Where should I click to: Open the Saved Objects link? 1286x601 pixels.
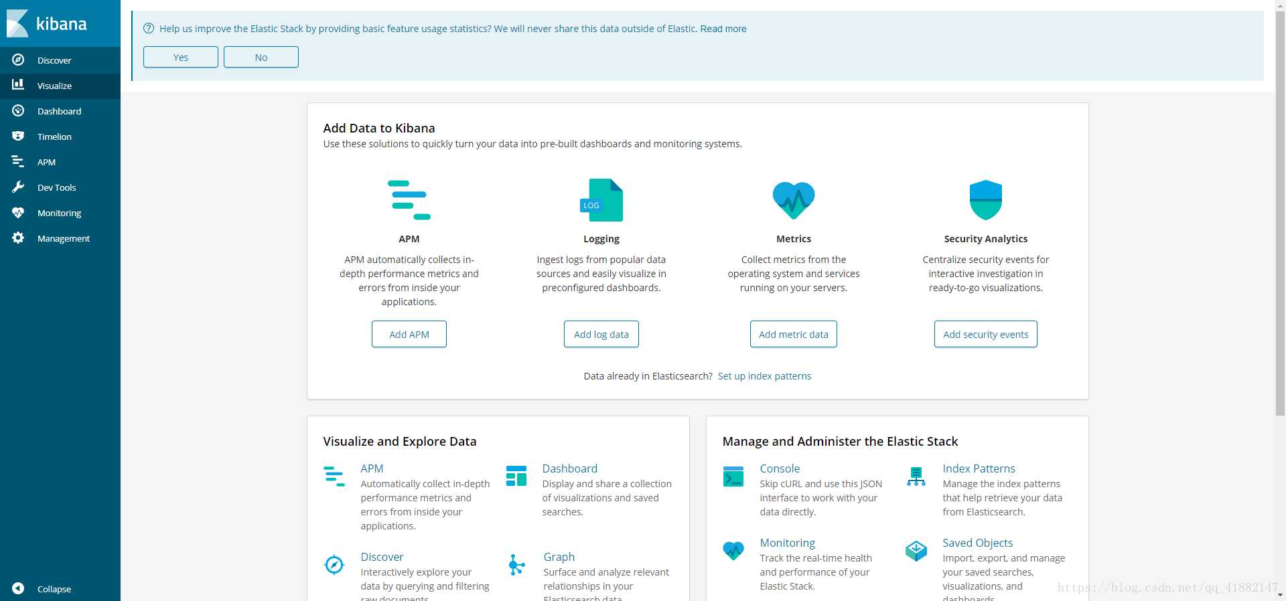click(x=977, y=543)
